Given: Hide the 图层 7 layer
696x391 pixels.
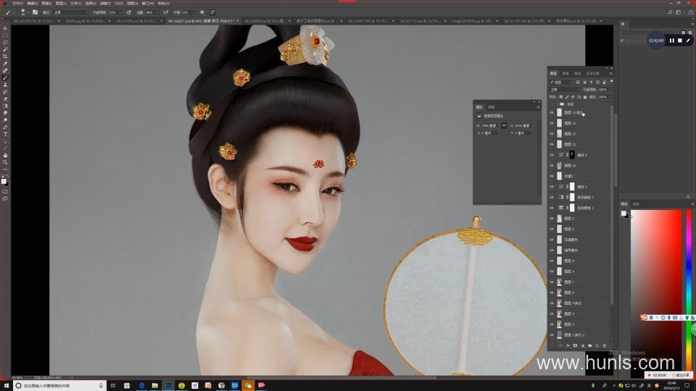Looking at the screenshot, I should [x=552, y=282].
